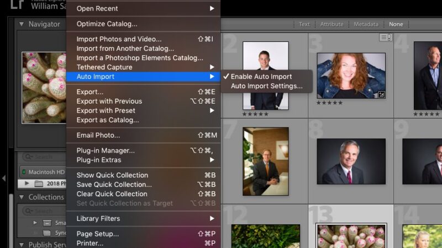Select the None library filter
The width and height of the screenshot is (442, 248).
396,24
